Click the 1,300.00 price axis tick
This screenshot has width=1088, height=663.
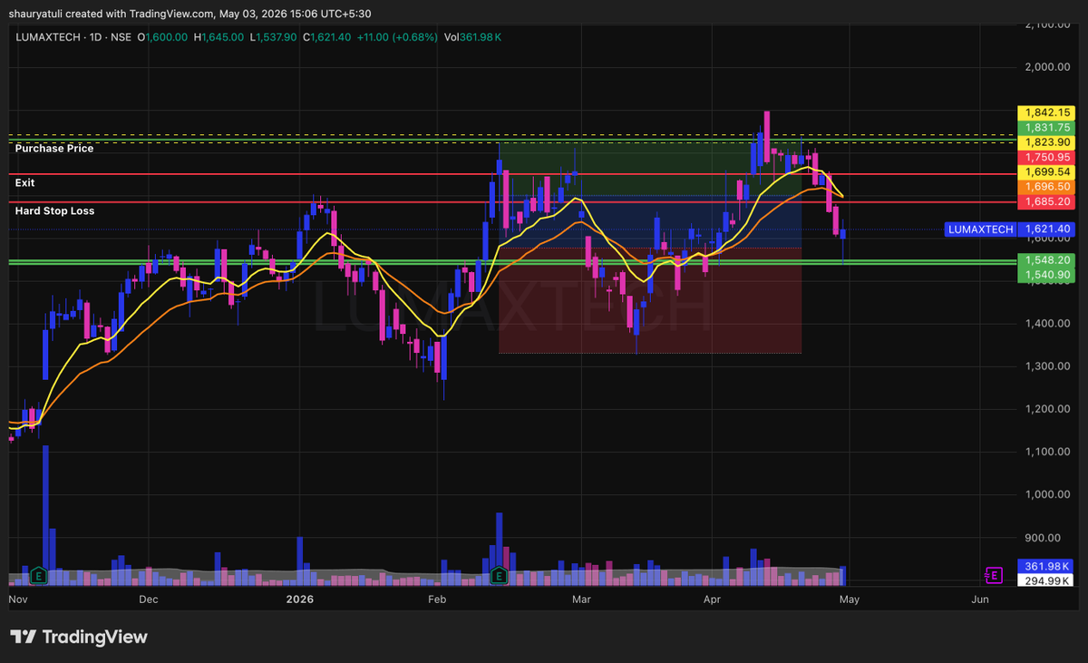(x=1049, y=366)
